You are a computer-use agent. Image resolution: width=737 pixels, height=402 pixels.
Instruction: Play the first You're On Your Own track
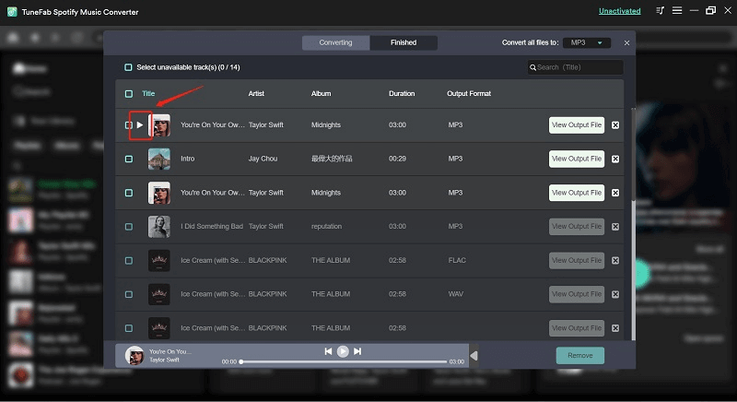(140, 125)
